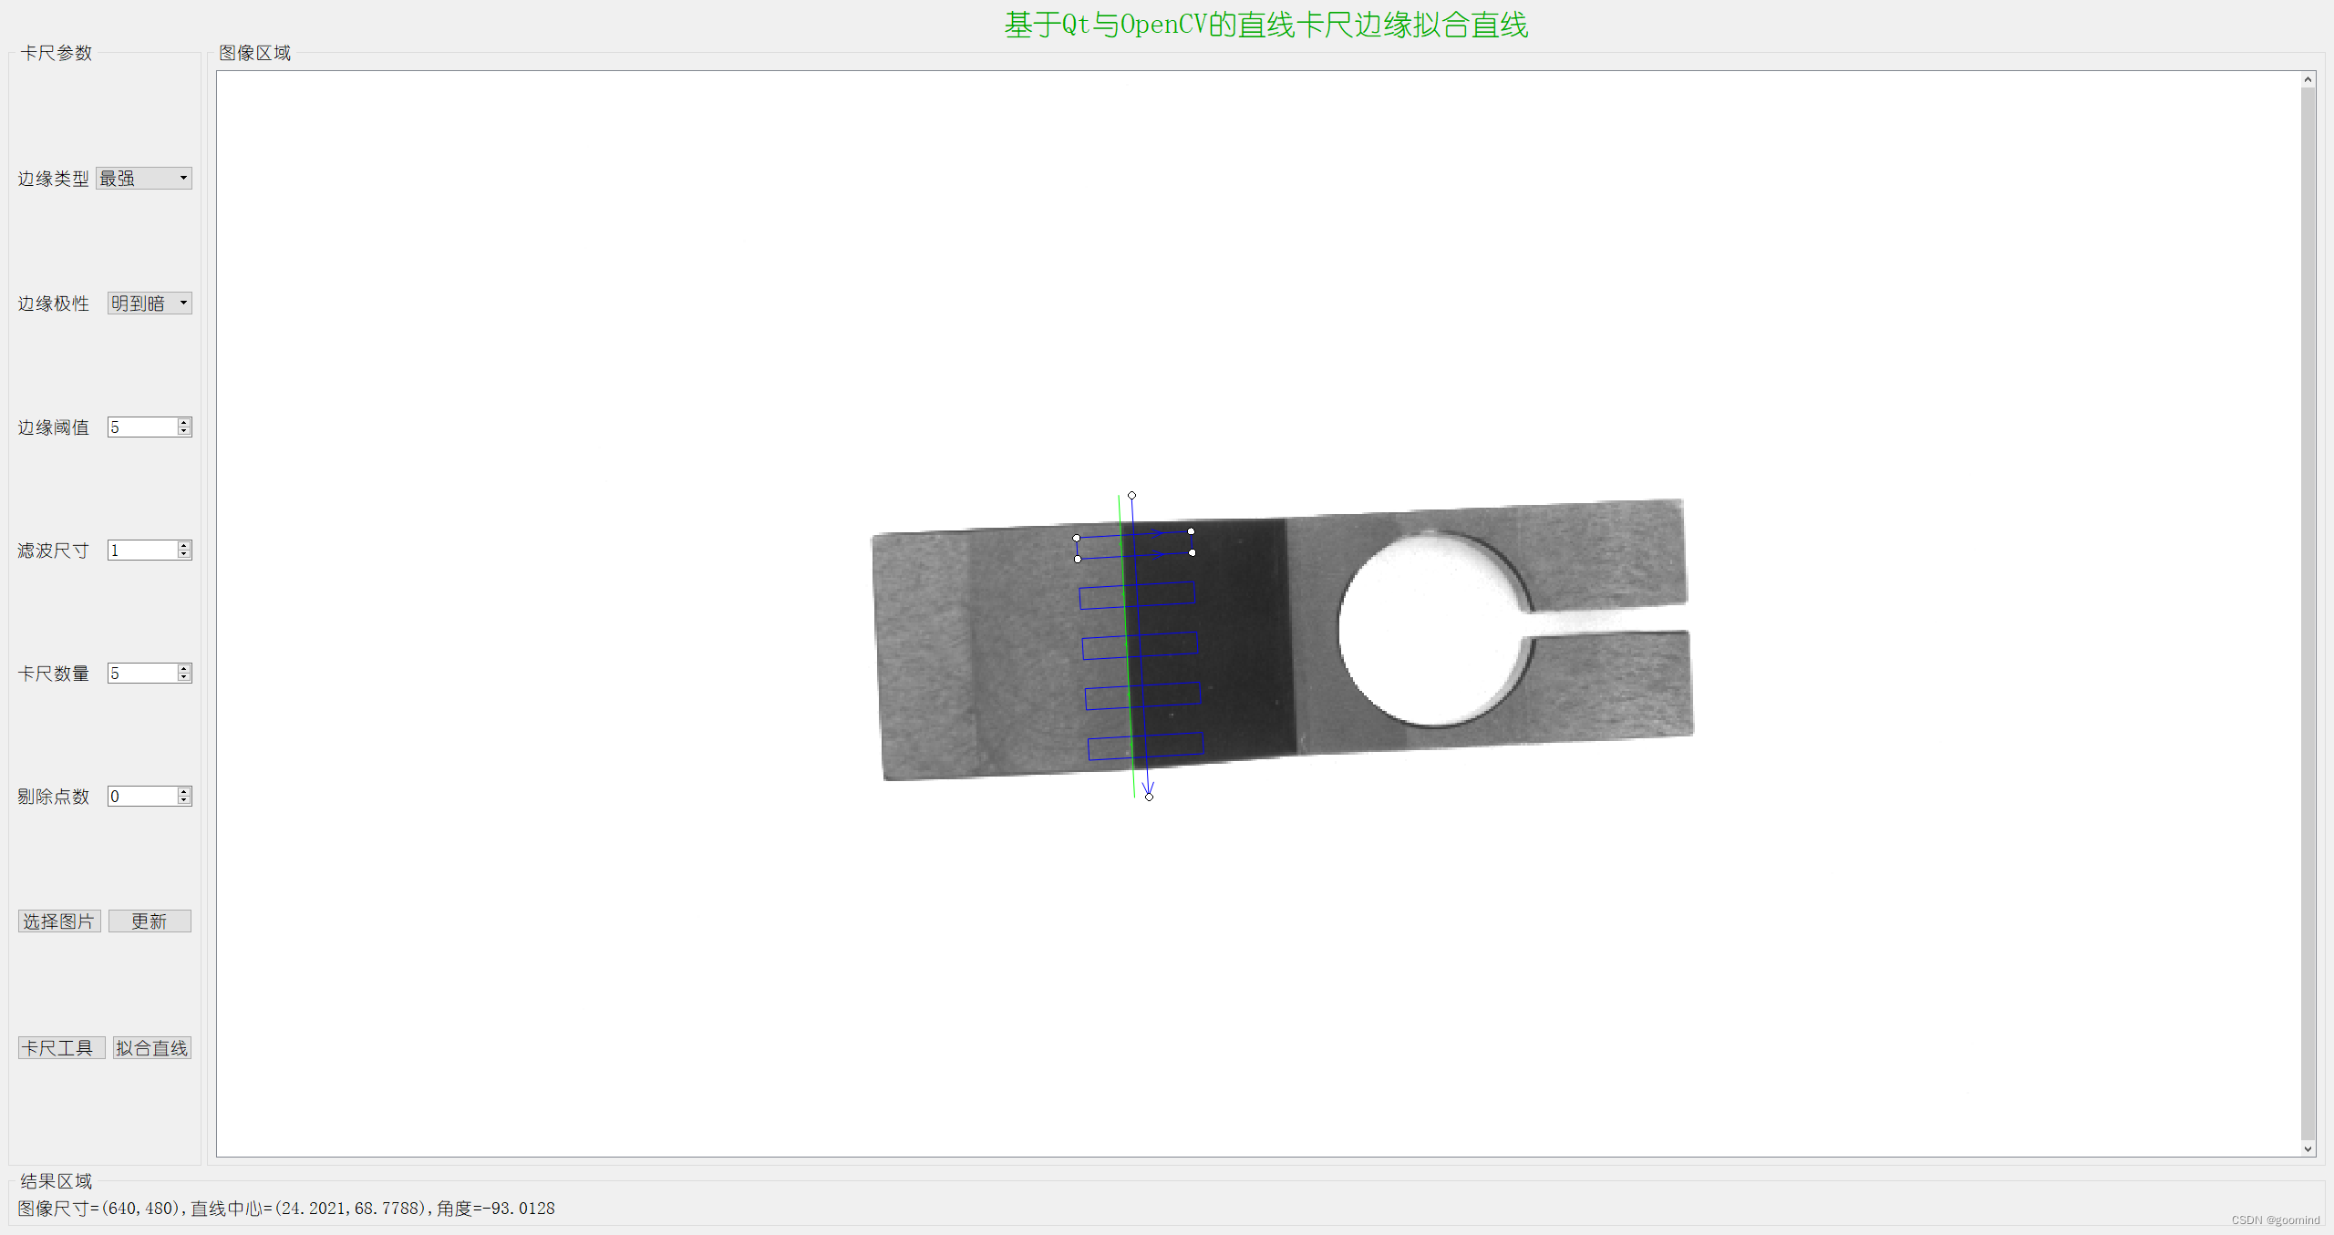Open the 边缘极性 dropdown showing 明到暗

click(x=150, y=303)
